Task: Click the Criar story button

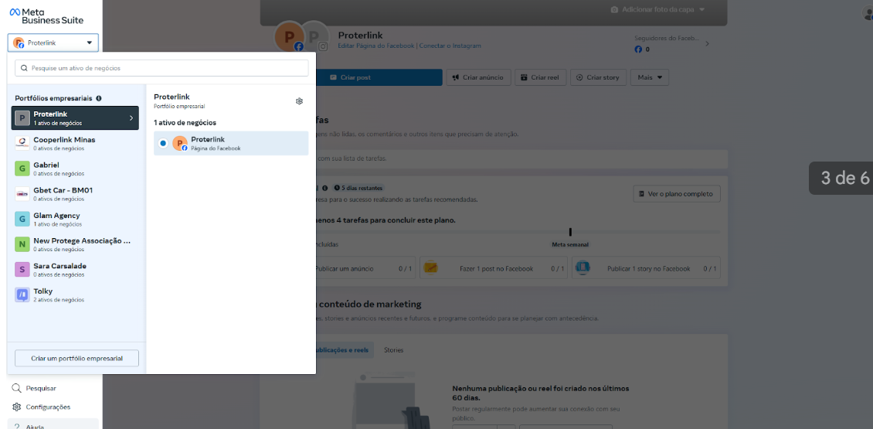Action: point(599,77)
